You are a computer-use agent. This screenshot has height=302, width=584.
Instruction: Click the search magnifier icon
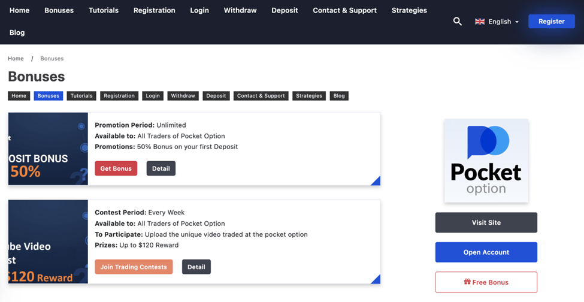(458, 22)
